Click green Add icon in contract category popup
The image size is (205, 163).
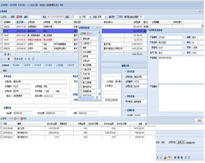click(x=81, y=33)
